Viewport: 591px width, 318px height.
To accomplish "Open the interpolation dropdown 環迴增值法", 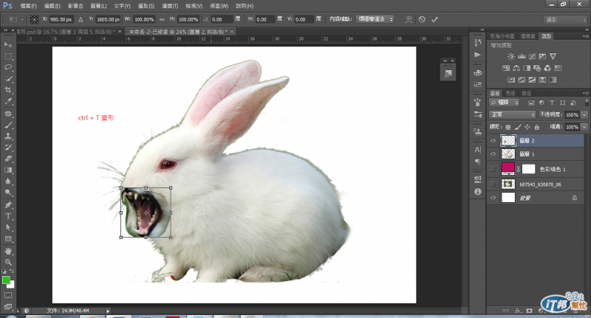I will 375,19.
